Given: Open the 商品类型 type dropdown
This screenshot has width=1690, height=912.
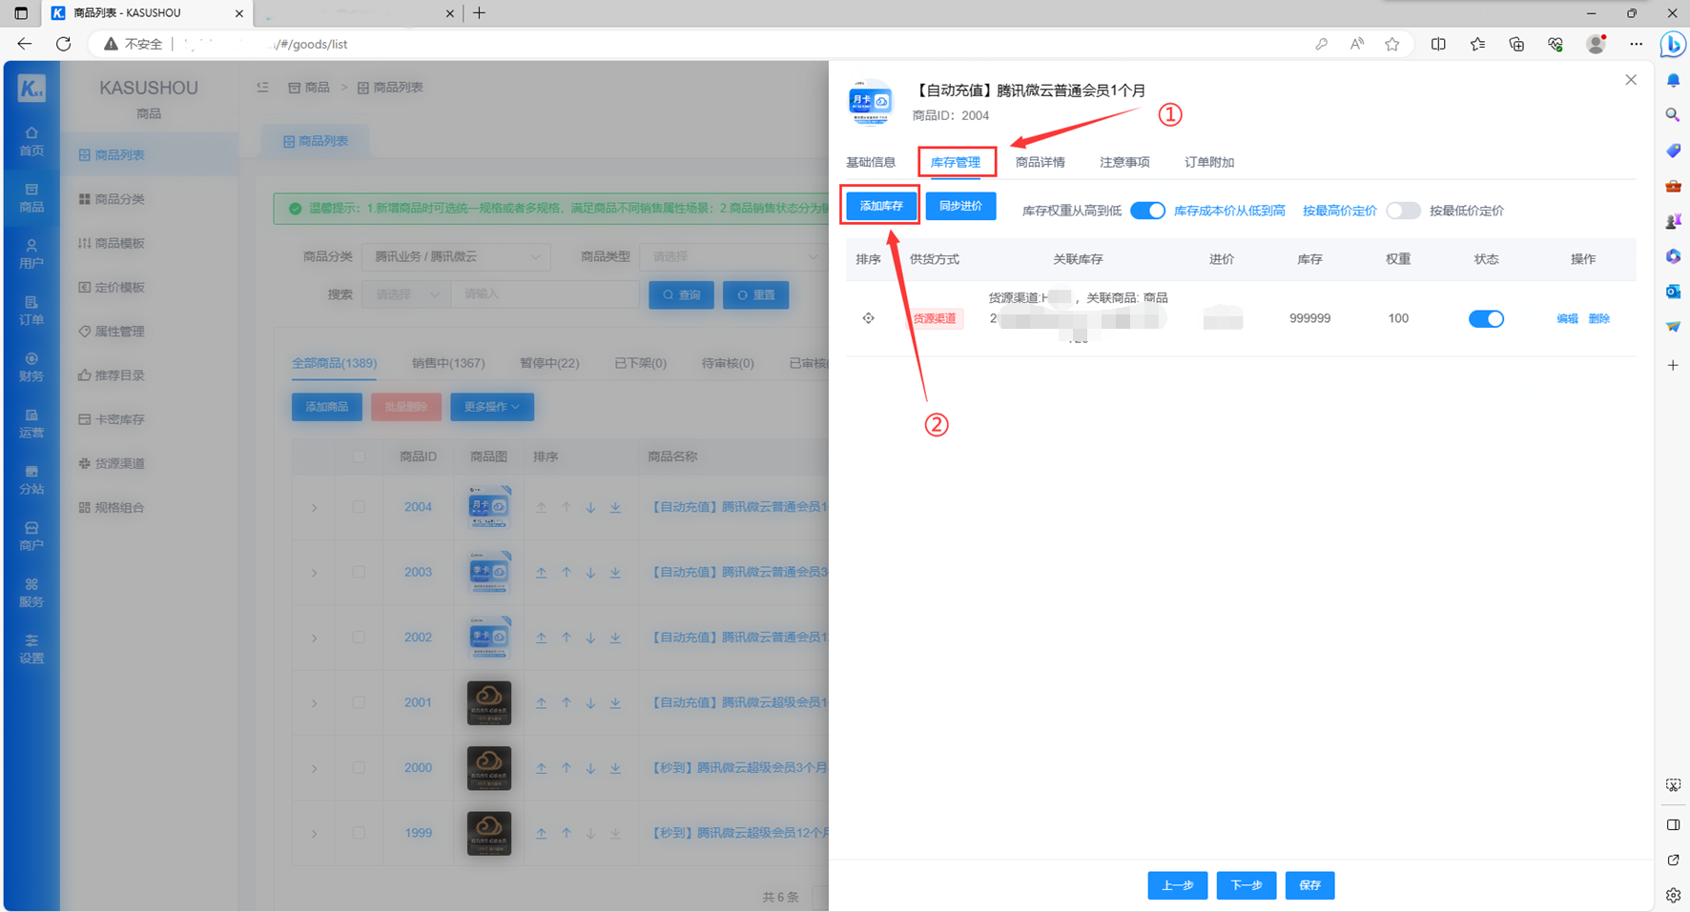Looking at the screenshot, I should [732, 256].
